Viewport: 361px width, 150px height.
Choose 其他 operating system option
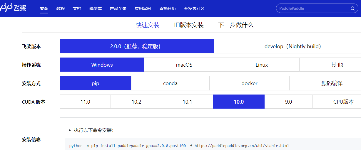(x=330, y=65)
